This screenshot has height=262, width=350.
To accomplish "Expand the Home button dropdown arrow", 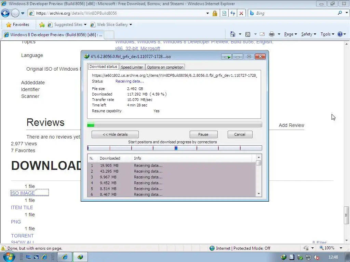I will (240, 34).
